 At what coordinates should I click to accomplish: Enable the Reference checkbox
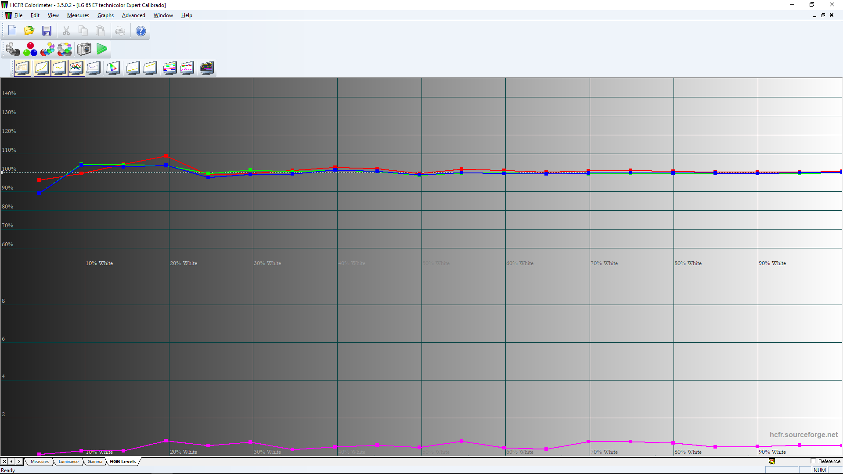813,461
